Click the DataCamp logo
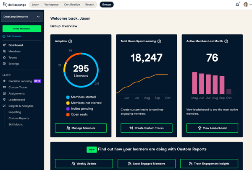The height and width of the screenshot is (170, 252). (x=14, y=5)
